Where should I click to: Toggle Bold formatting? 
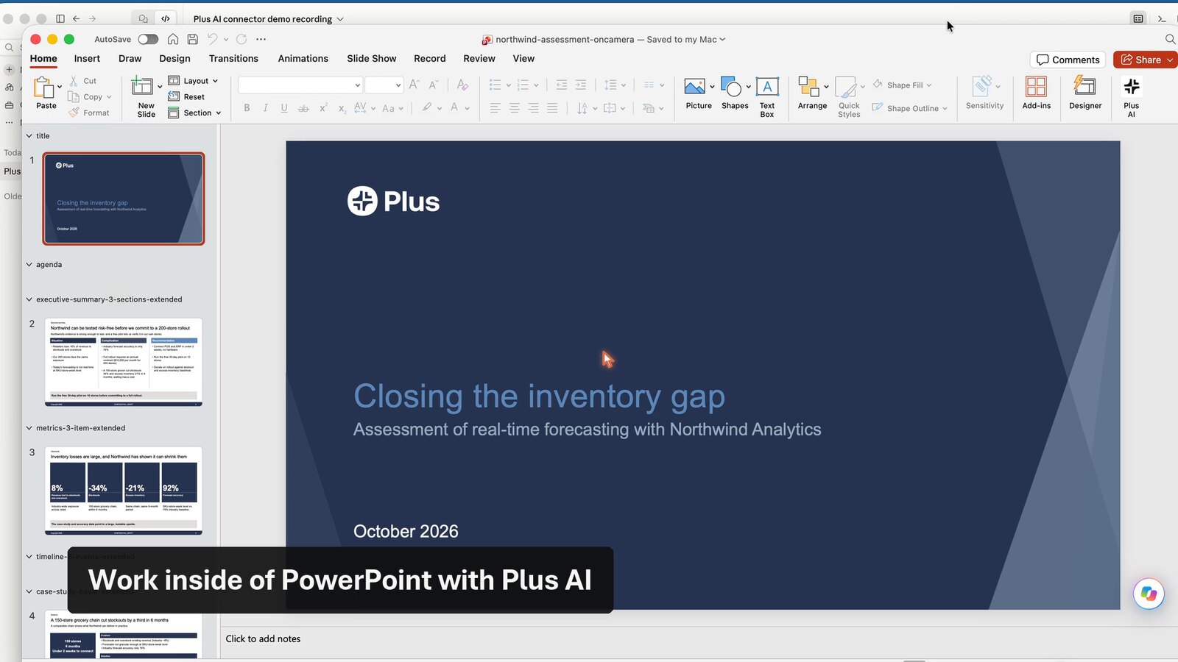247,108
